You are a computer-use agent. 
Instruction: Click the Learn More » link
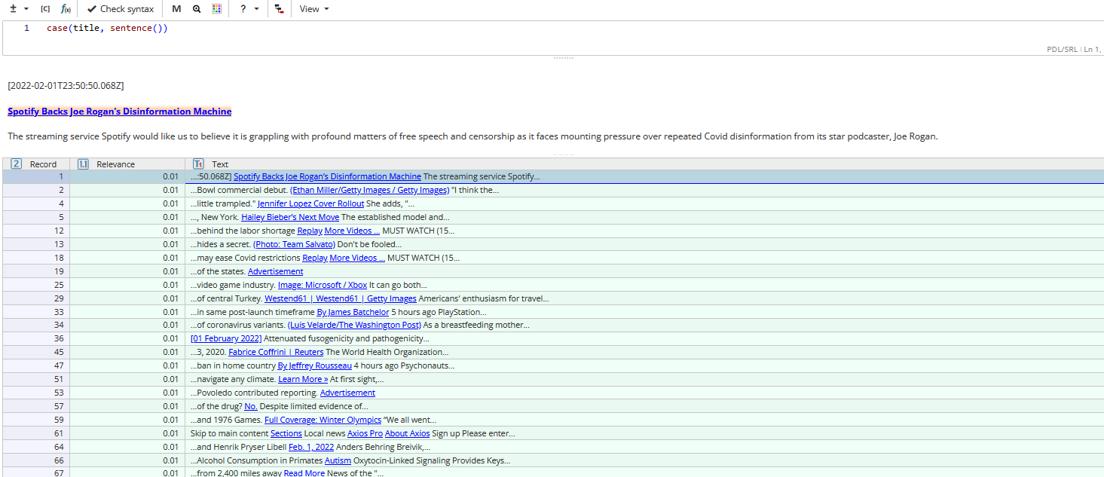(x=302, y=379)
